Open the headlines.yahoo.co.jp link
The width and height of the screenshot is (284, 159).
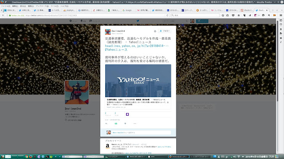[137, 46]
